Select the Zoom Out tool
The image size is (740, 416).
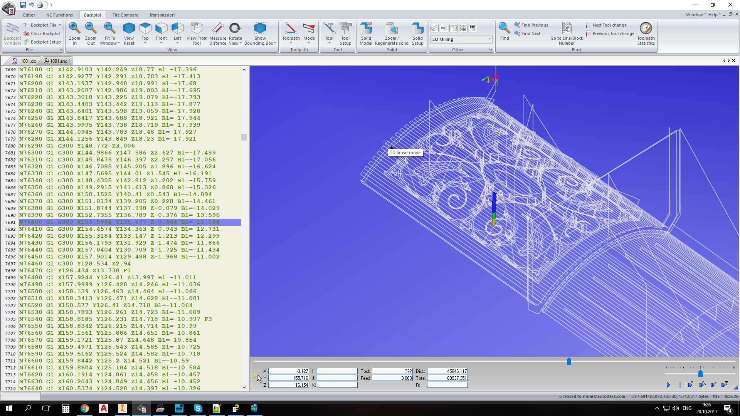[x=90, y=33]
